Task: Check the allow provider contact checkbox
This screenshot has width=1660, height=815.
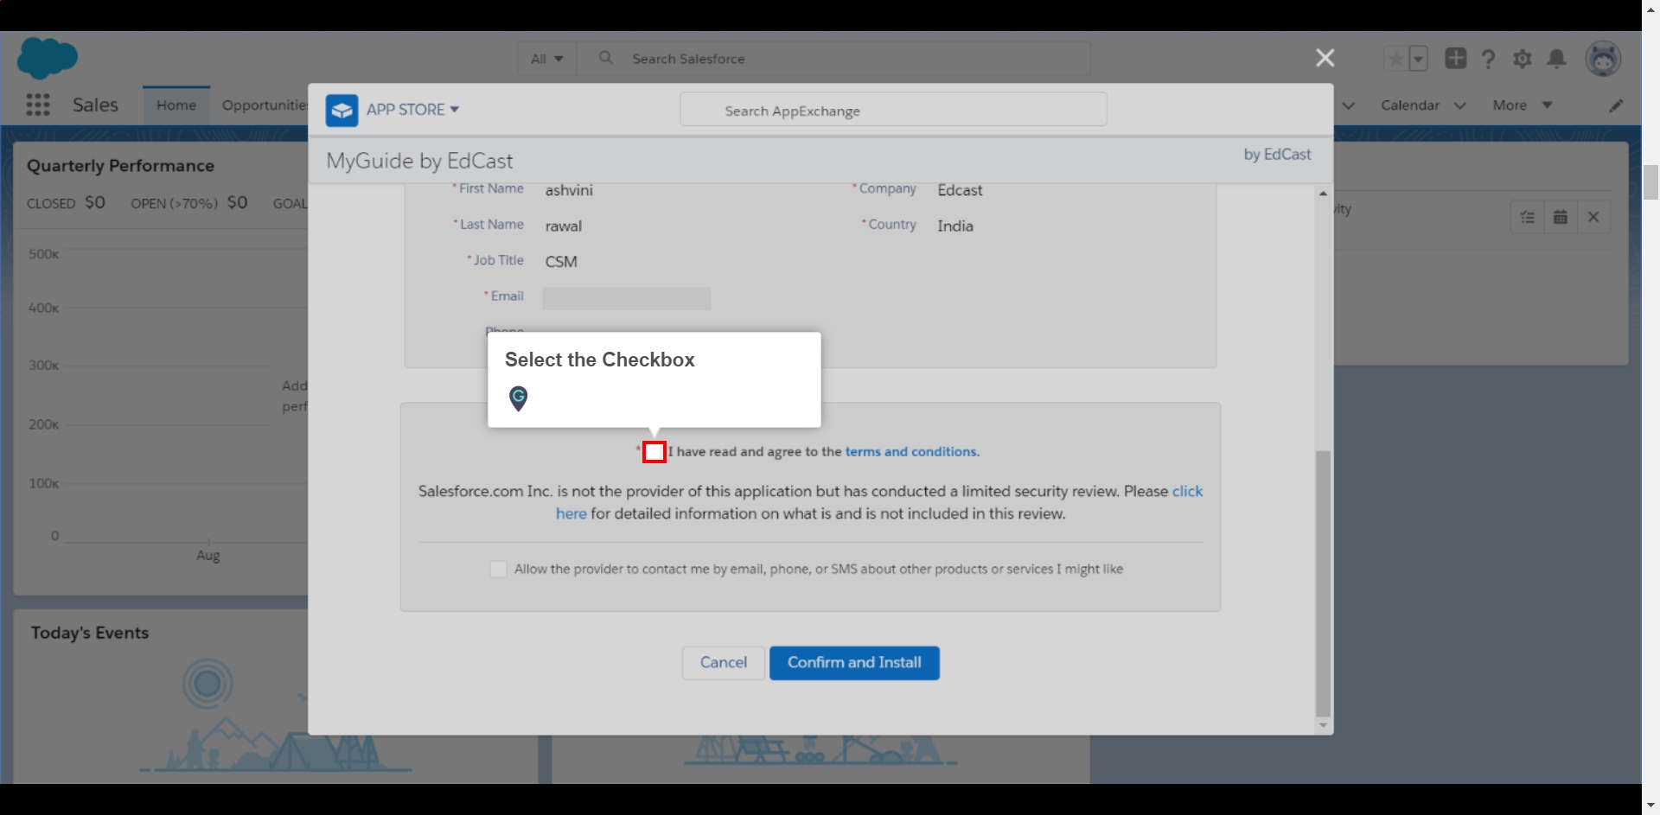Action: pos(498,569)
